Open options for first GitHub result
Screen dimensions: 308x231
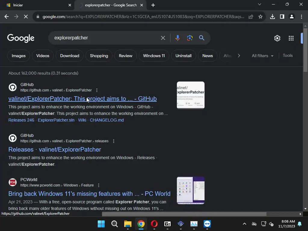pyautogui.click(x=97, y=90)
